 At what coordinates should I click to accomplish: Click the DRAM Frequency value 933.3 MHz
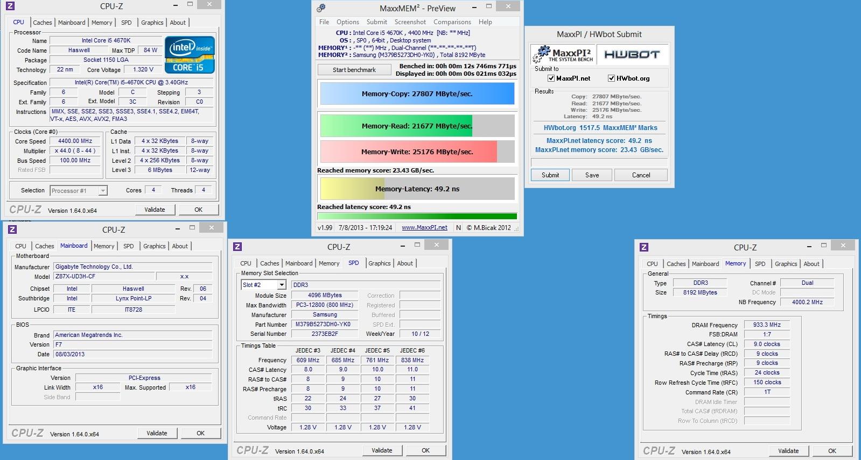[767, 325]
